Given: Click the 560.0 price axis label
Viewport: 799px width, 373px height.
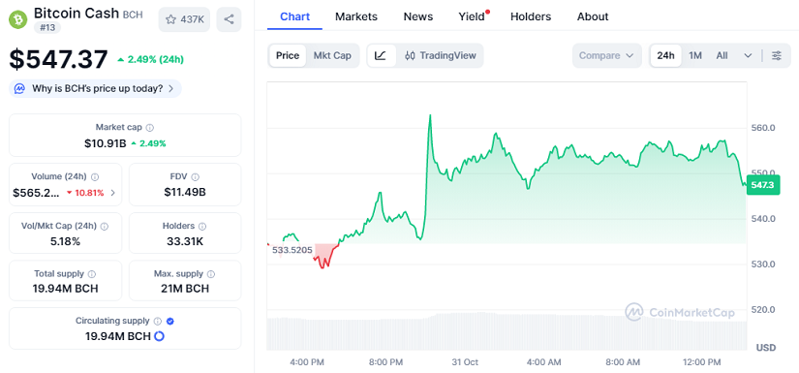Looking at the screenshot, I should pos(763,127).
